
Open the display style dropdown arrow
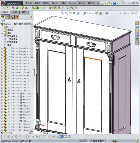coord(87,13)
